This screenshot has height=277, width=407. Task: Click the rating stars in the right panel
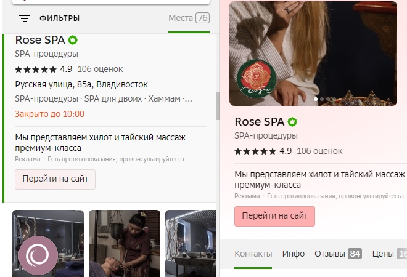pos(255,151)
